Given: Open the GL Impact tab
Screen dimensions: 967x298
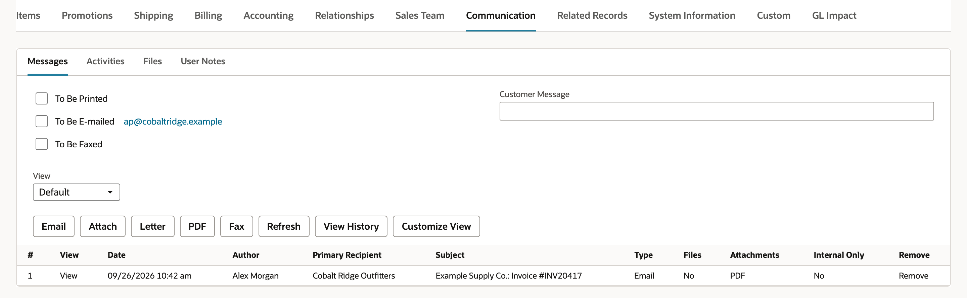Looking at the screenshot, I should tap(834, 15).
